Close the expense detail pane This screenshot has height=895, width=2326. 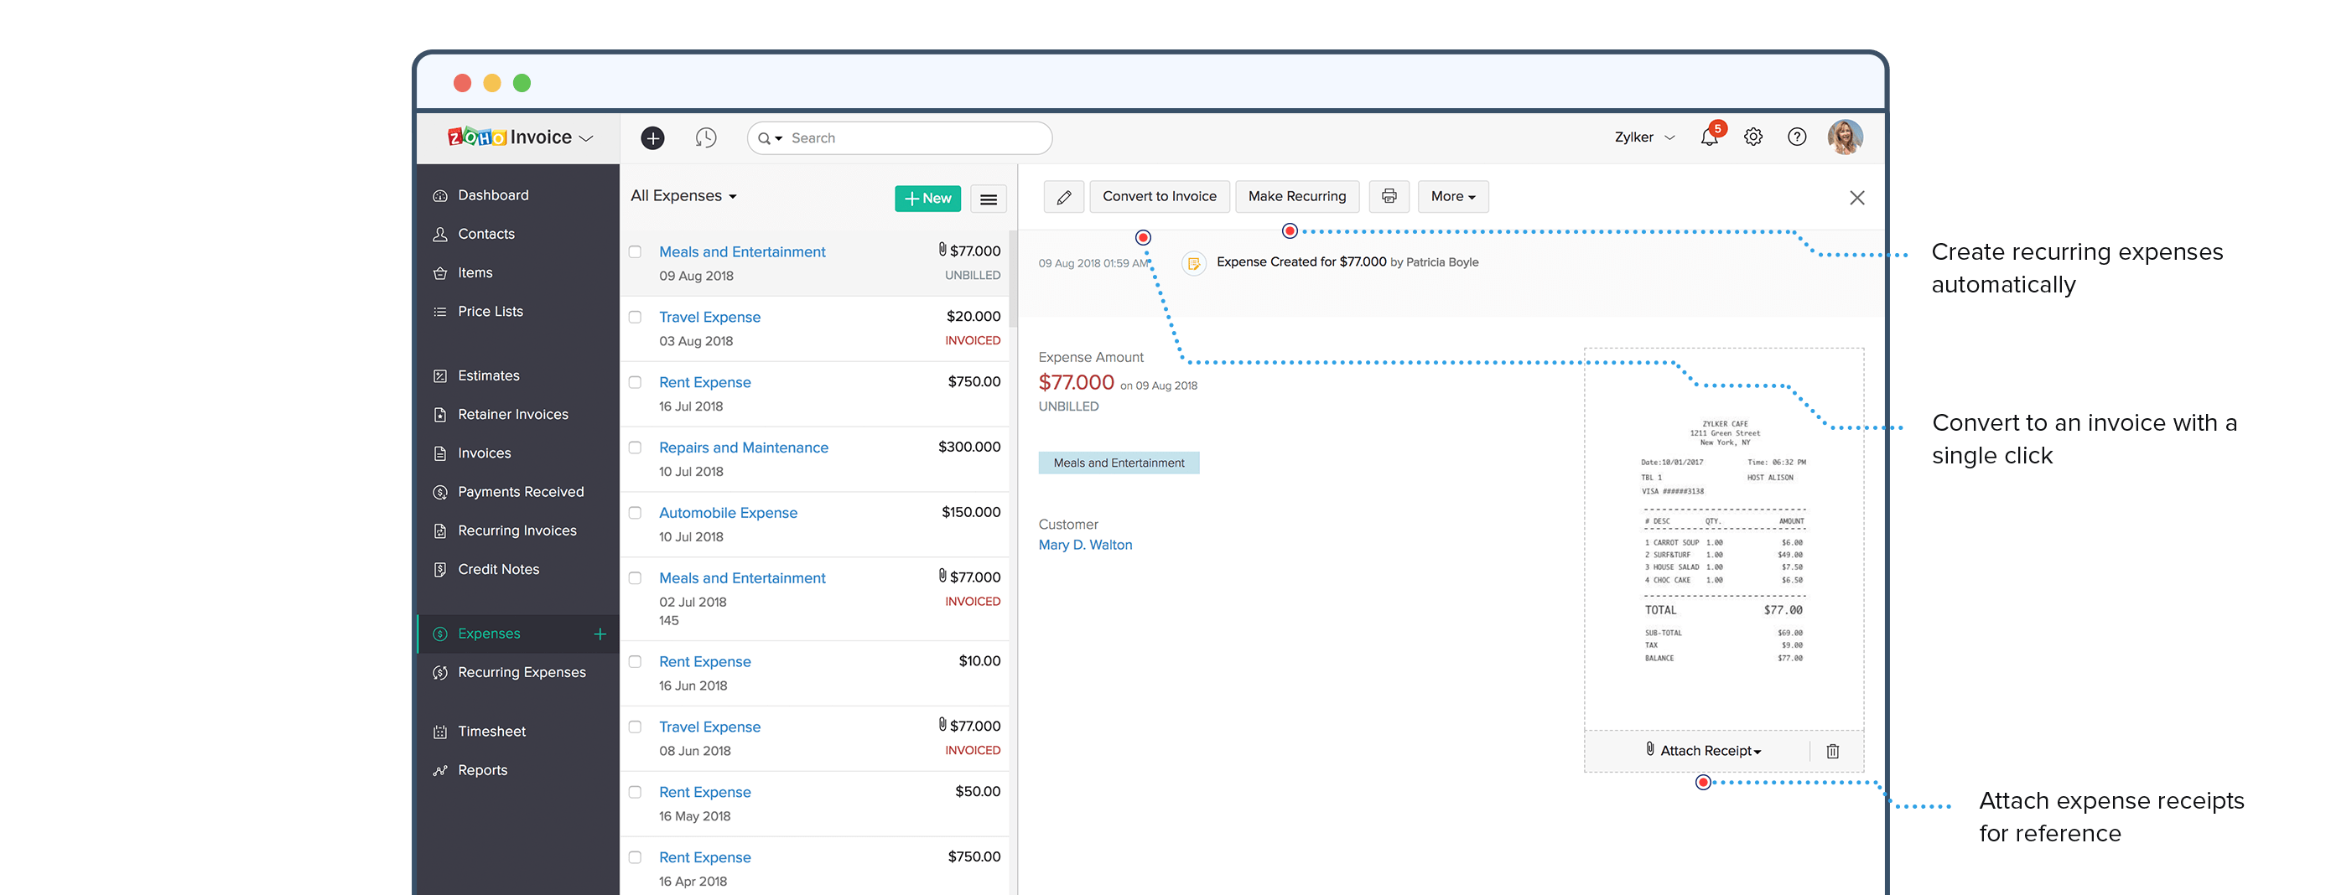pyautogui.click(x=1856, y=198)
